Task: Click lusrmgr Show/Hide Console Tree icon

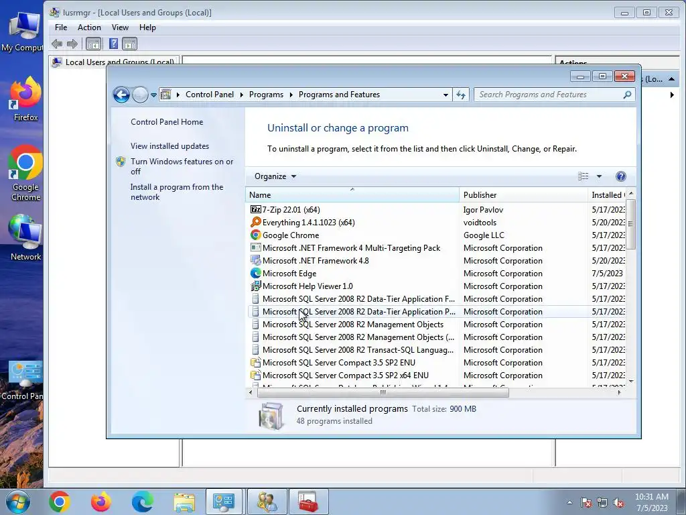Action: (x=94, y=44)
